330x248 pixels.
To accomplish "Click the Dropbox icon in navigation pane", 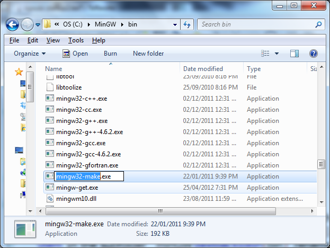I will [x=23, y=105].
